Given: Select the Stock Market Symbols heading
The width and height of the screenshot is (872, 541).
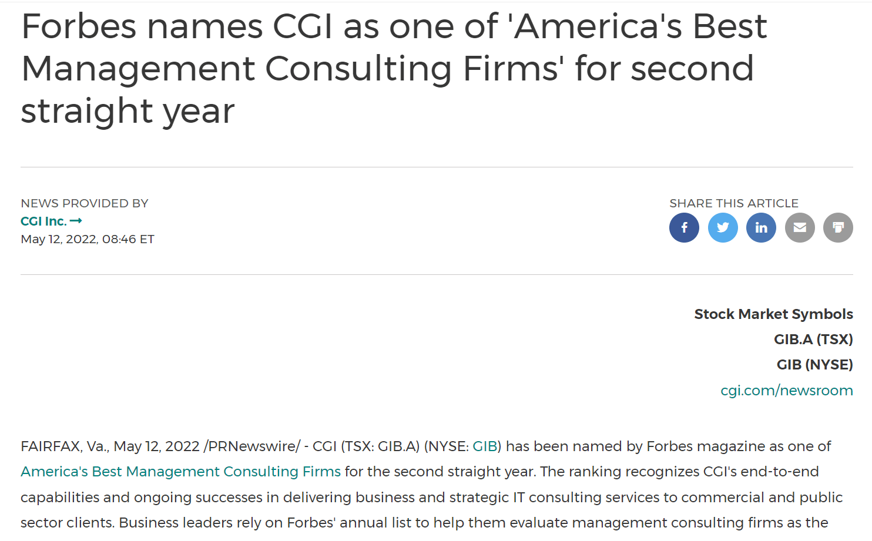Looking at the screenshot, I should 773,314.
